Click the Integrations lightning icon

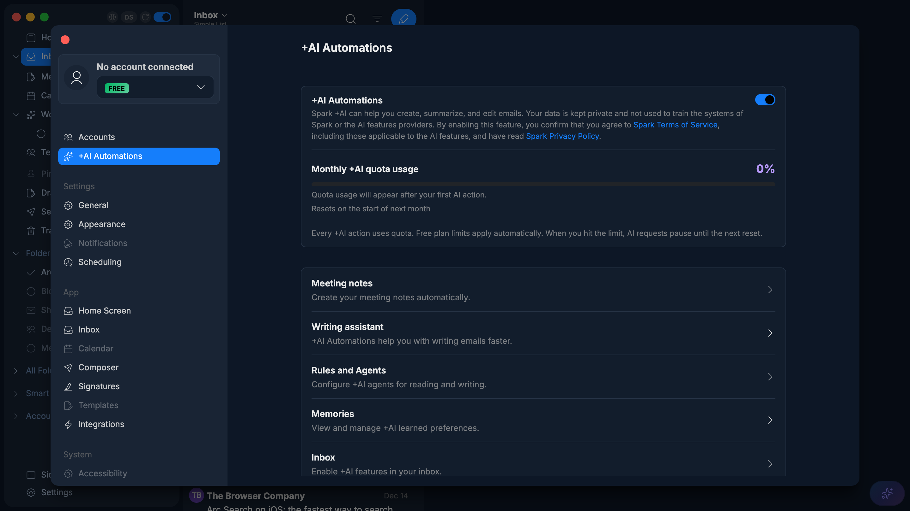point(68,424)
